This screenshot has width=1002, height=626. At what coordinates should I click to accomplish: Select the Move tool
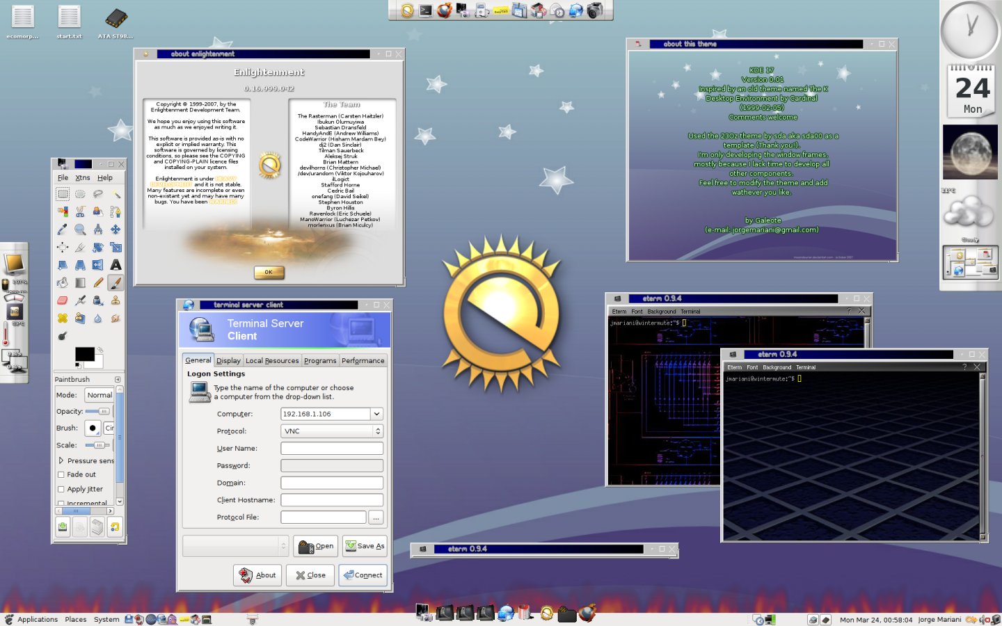click(x=116, y=230)
